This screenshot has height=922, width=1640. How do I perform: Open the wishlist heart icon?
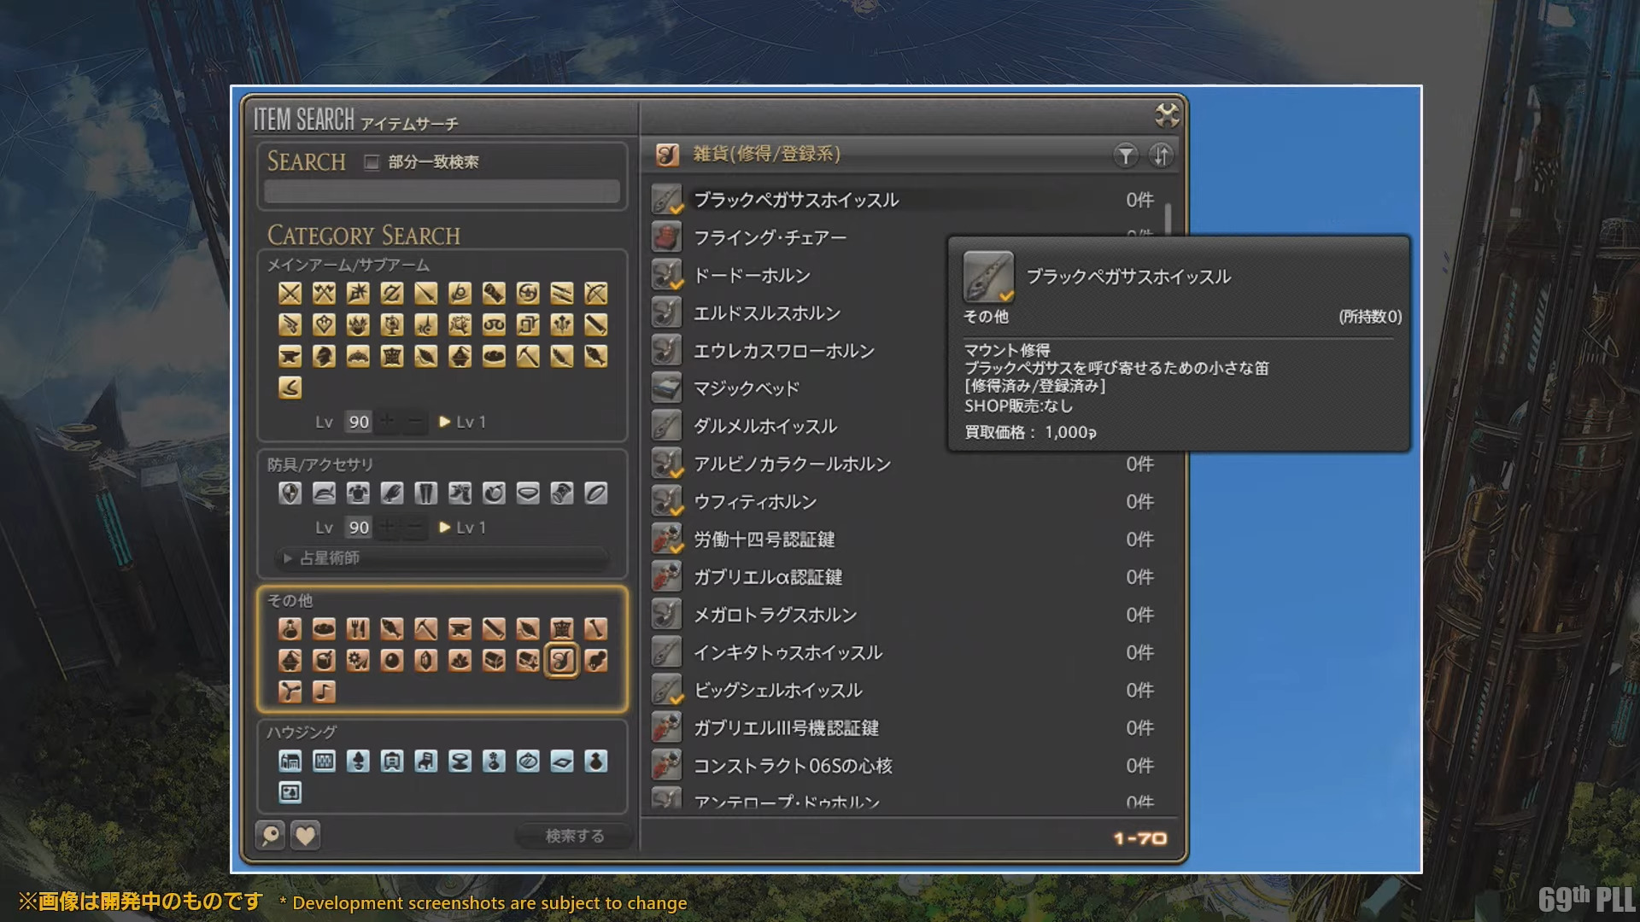click(305, 835)
